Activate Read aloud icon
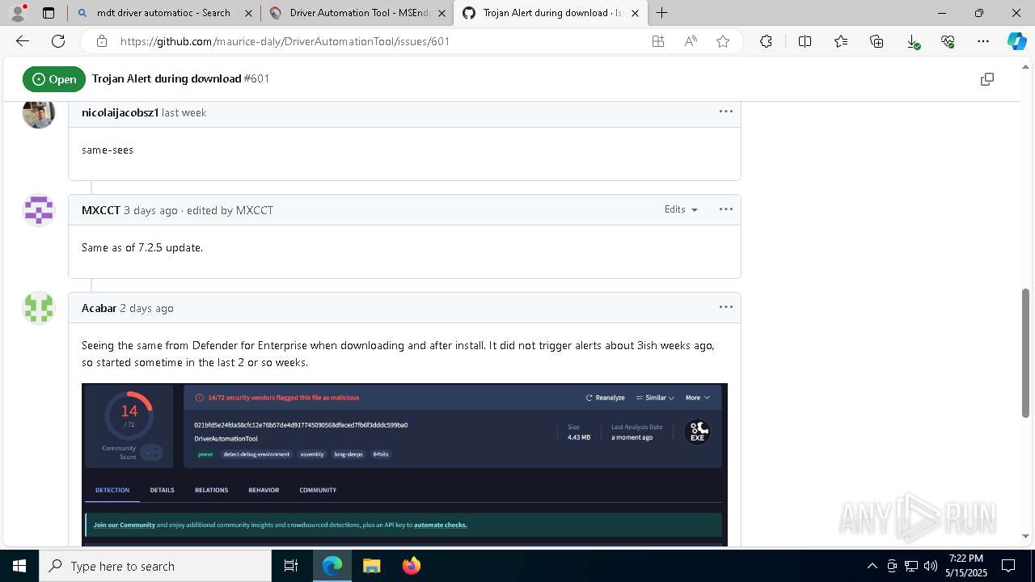 (691, 41)
